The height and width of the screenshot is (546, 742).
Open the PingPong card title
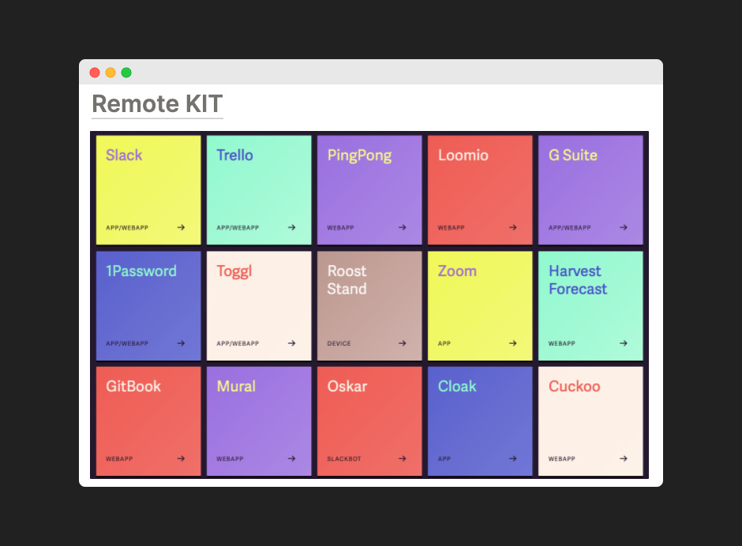(x=360, y=156)
